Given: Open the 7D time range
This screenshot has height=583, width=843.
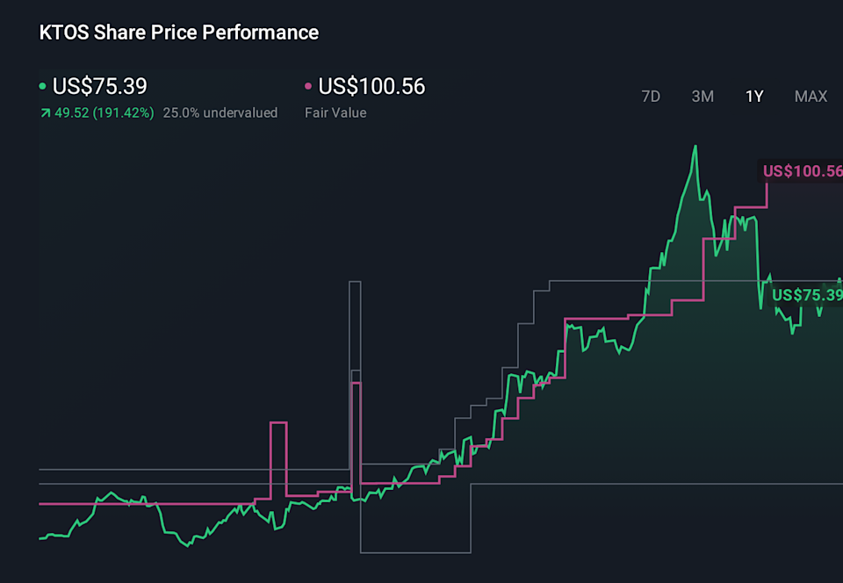Looking at the screenshot, I should point(651,97).
